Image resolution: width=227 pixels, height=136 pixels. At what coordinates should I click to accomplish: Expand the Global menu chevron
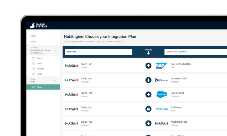pyautogui.click(x=55, y=36)
